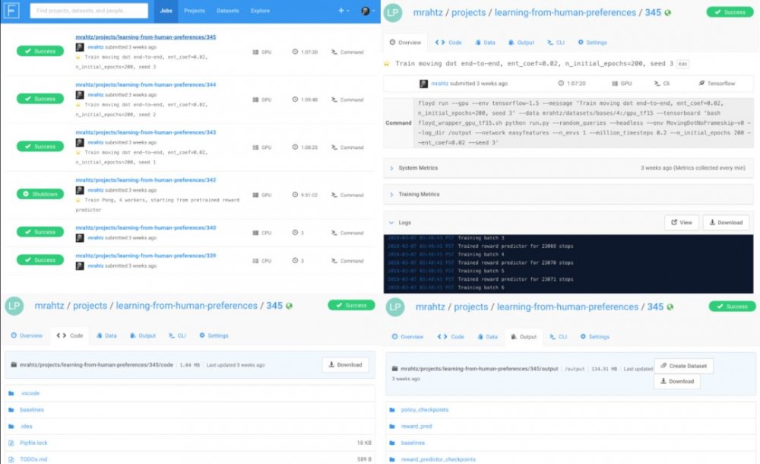Select Overview tab in bottom-left code panel
Screen dimensions: 760x464
pyautogui.click(x=27, y=336)
